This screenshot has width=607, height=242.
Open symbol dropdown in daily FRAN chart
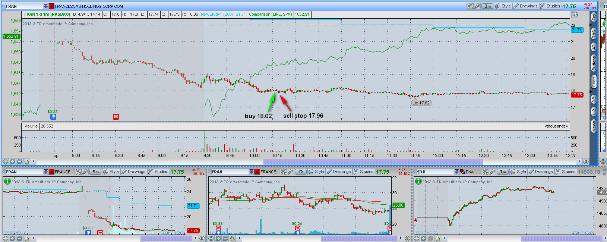pyautogui.click(x=252, y=172)
